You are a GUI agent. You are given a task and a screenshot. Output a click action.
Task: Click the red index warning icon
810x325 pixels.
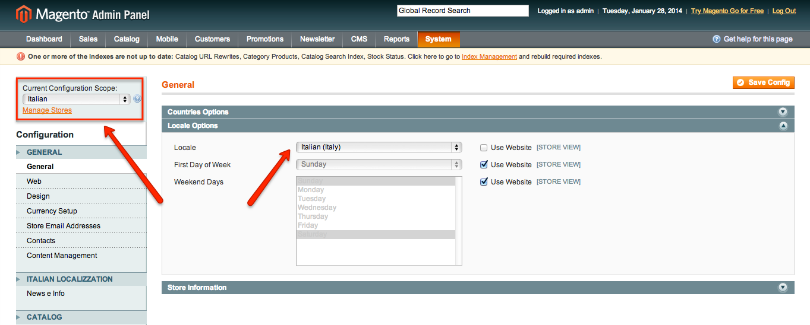point(21,56)
